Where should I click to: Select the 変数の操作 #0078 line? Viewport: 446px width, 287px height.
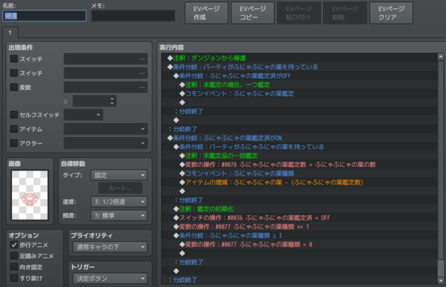coord(299,164)
